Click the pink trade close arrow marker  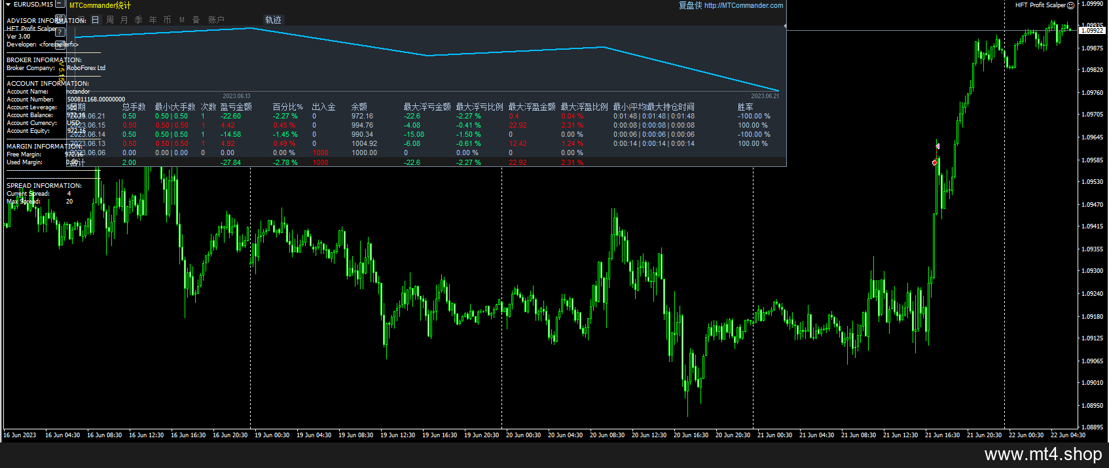click(937, 147)
